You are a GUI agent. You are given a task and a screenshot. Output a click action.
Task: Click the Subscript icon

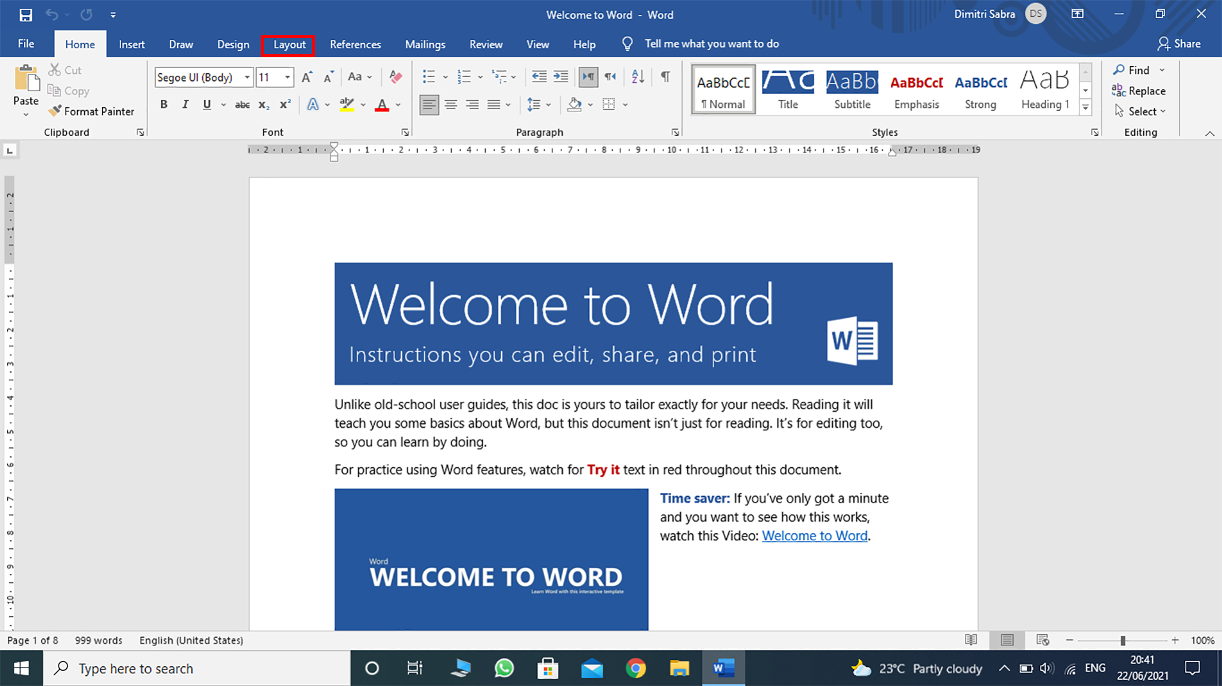coord(263,104)
